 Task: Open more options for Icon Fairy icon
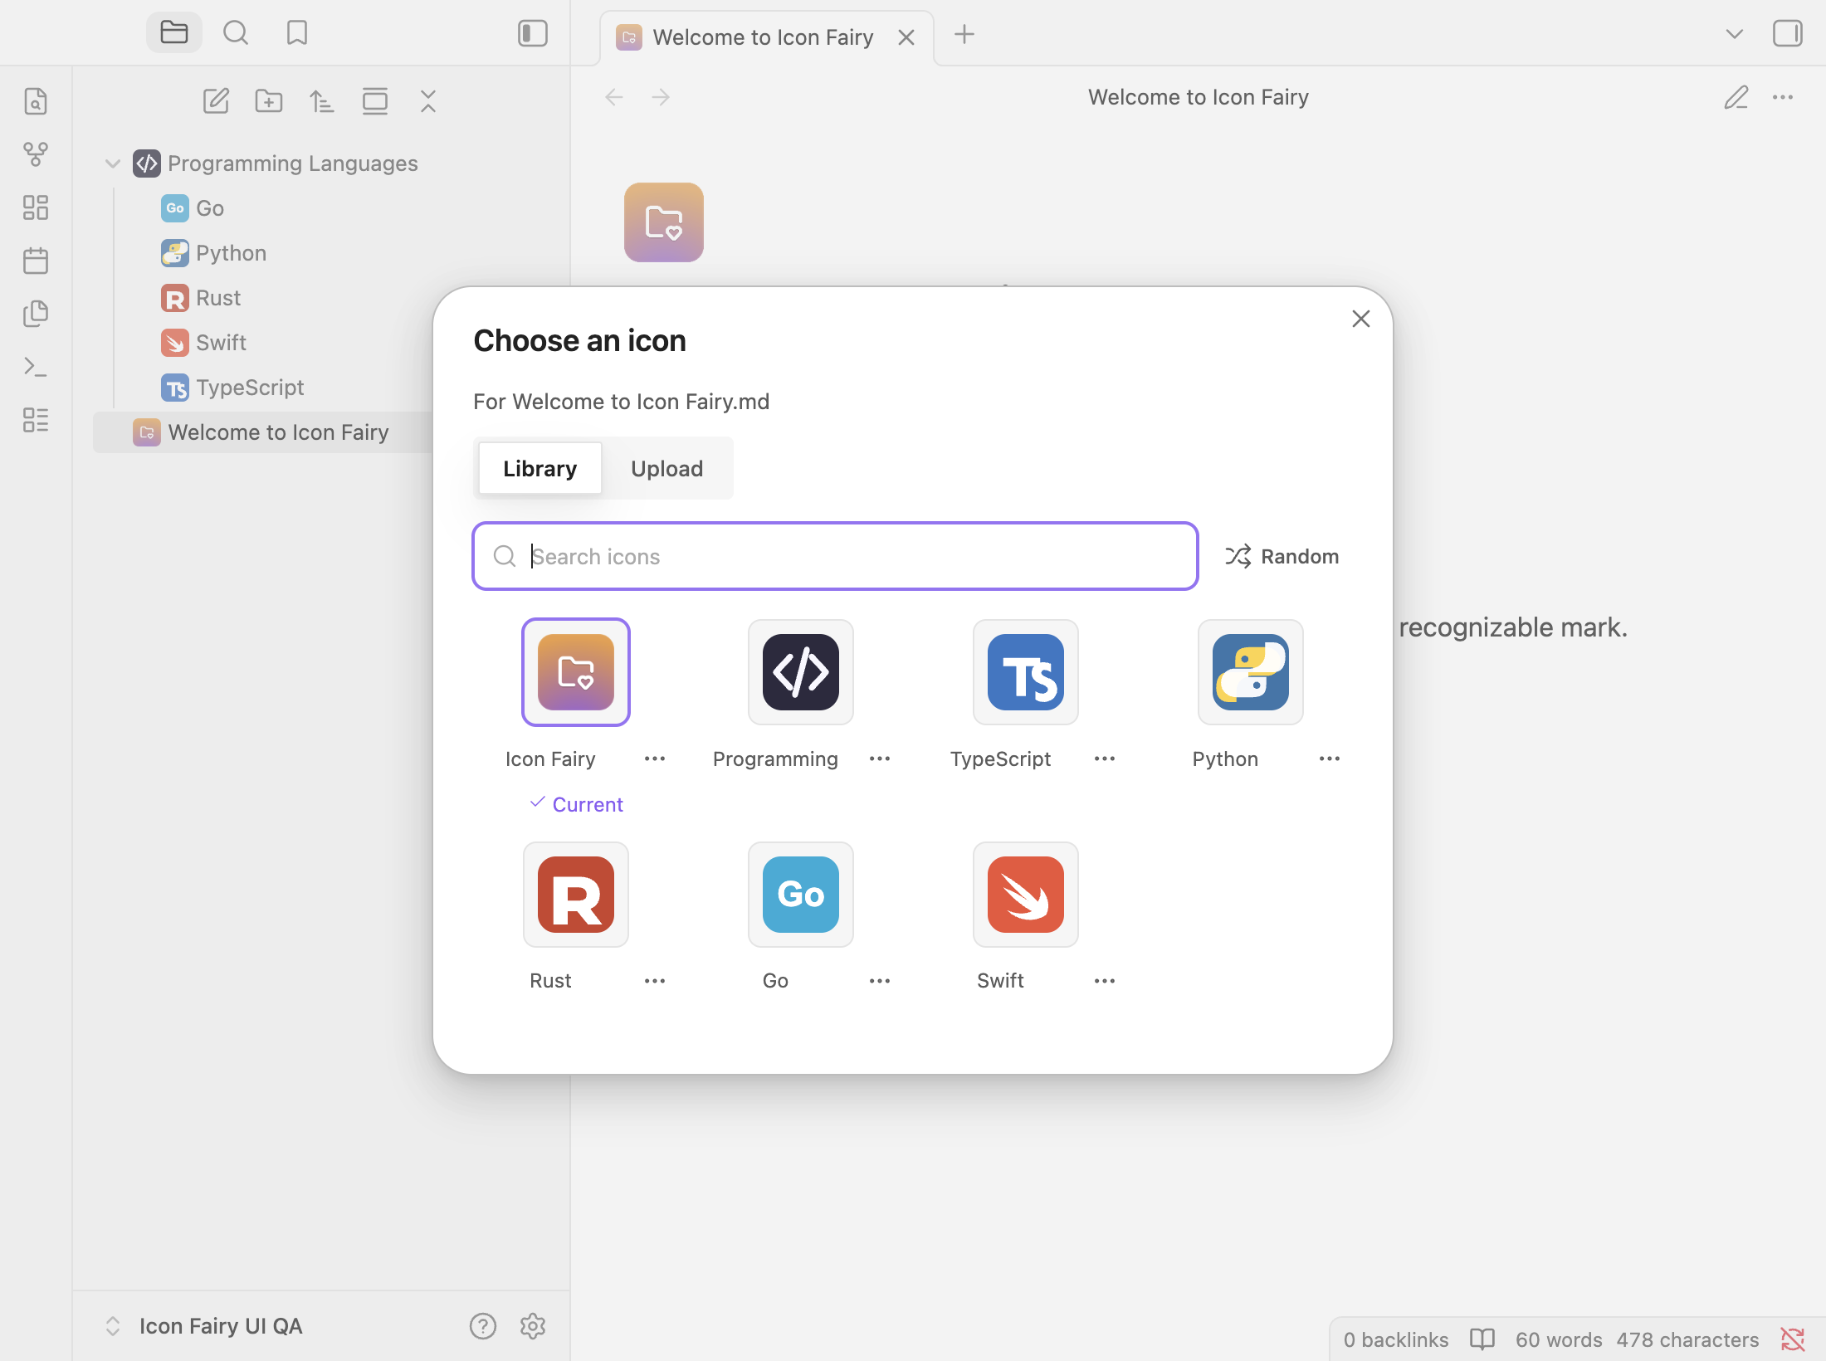coord(655,759)
